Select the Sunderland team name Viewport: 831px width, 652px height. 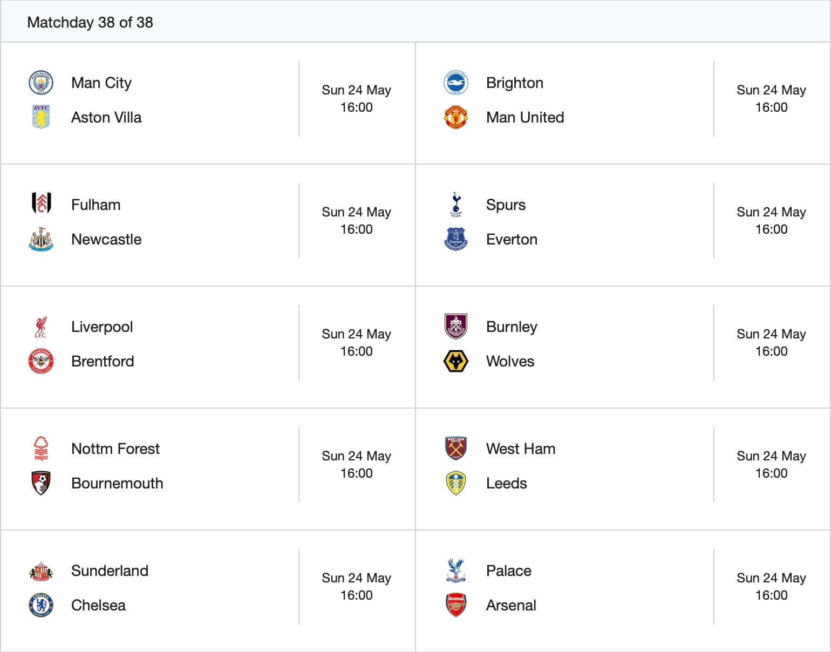click(x=110, y=570)
